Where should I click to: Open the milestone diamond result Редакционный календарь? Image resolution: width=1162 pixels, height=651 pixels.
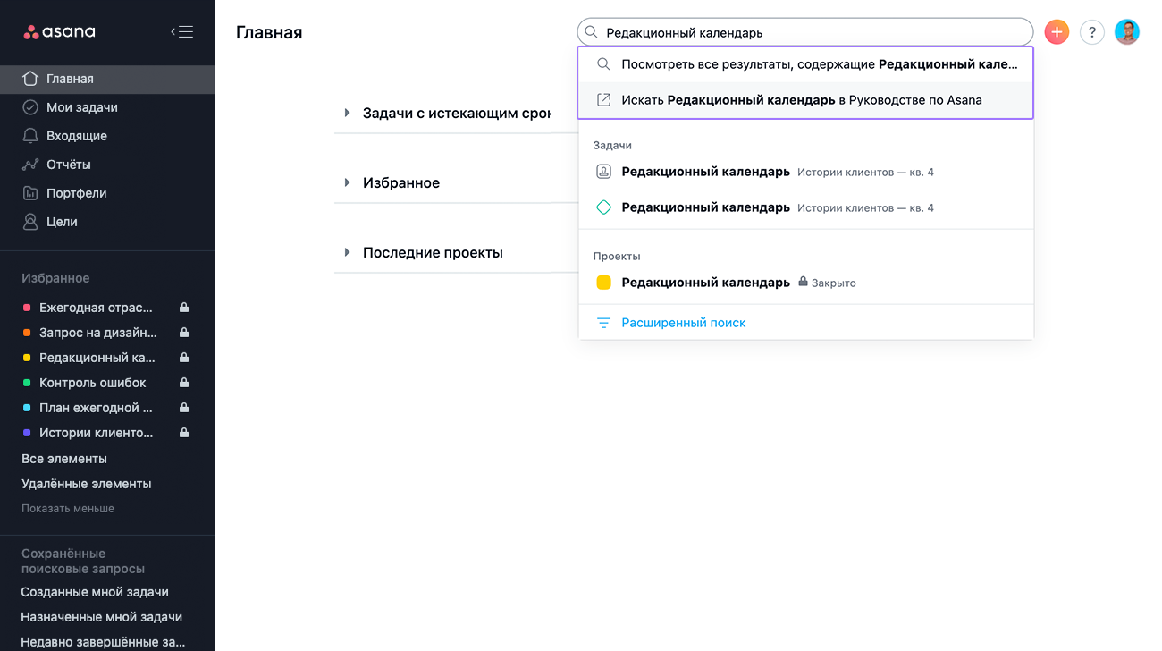pos(805,207)
